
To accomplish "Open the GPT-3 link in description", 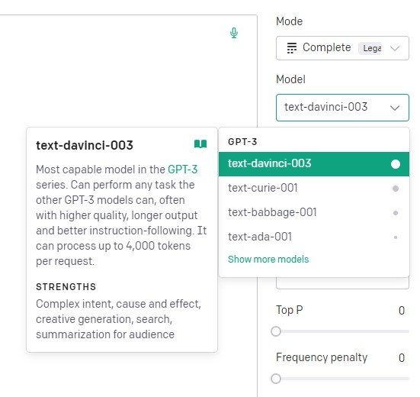I will coord(183,169).
